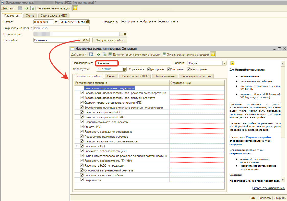Disable the Списать РБП operation checkbox
The height and width of the screenshot is (201, 287).
click(82, 127)
